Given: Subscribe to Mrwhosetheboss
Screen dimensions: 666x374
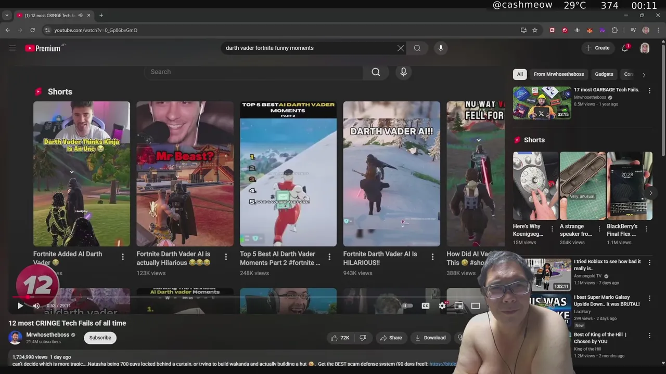Looking at the screenshot, I should [100, 338].
